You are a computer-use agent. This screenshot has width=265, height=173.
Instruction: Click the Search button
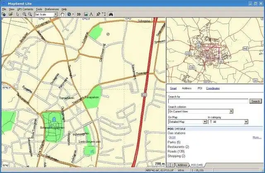[255, 101]
